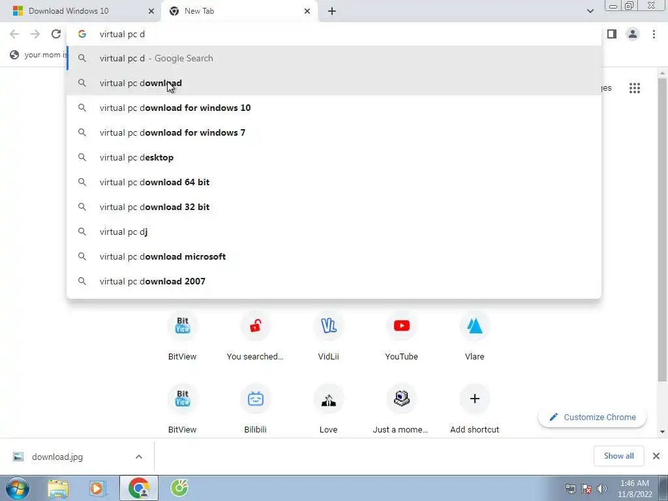Open downloaded file download.jpg
This screenshot has width=668, height=501.
(57, 457)
